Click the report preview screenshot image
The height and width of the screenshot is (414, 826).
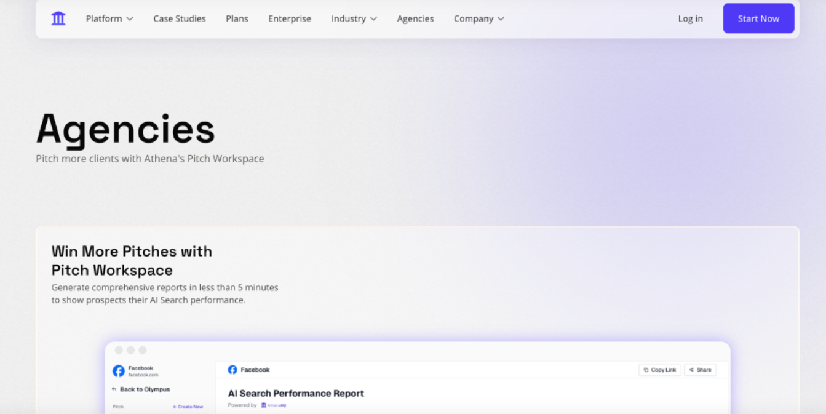[x=418, y=378]
